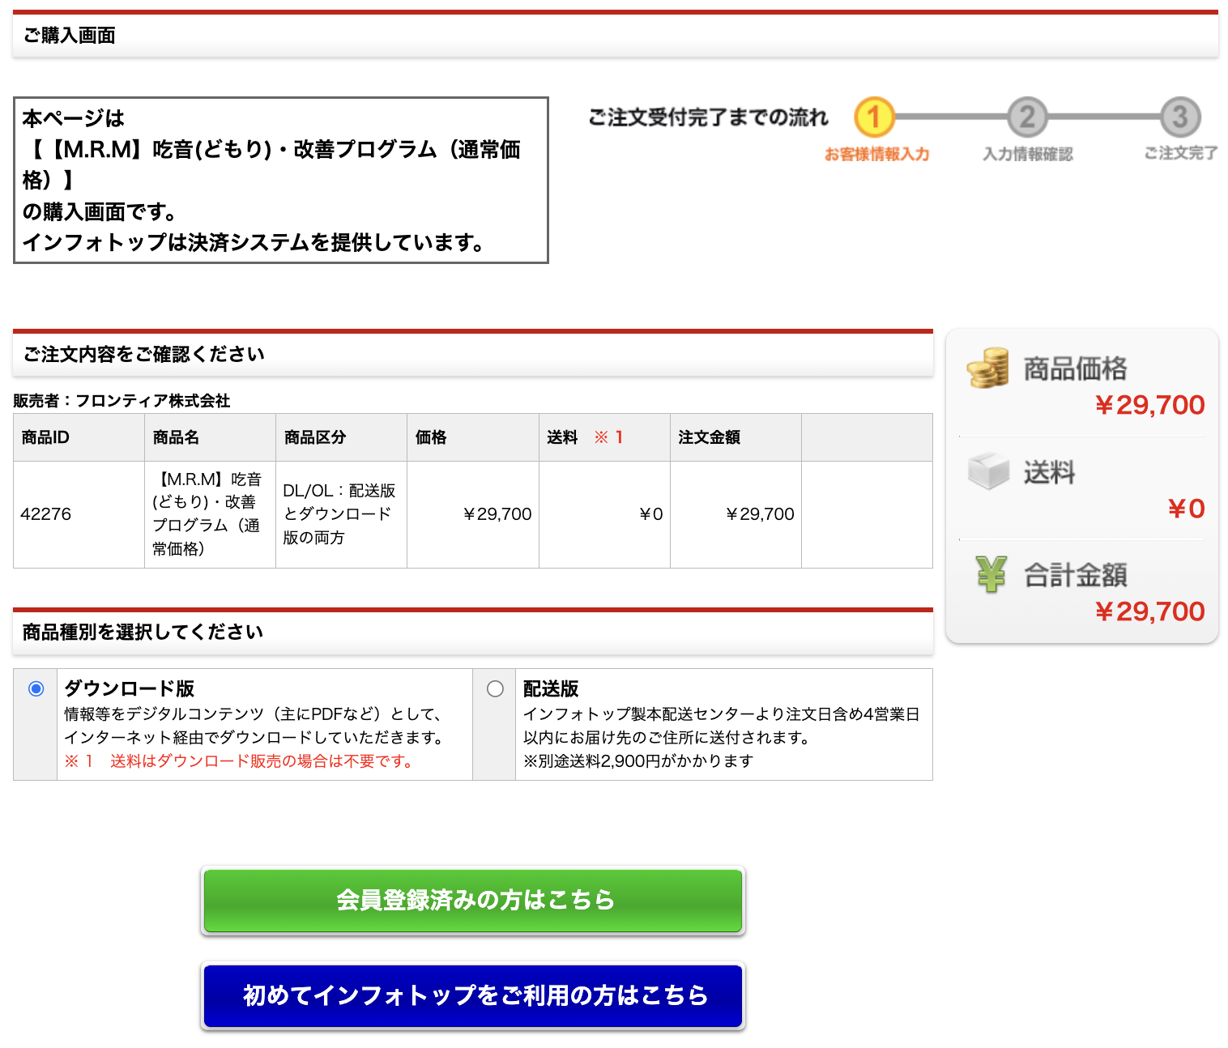Viewport: 1228px width, 1048px height.
Task: Click the box 送料 icon
Action: pyautogui.click(x=988, y=471)
